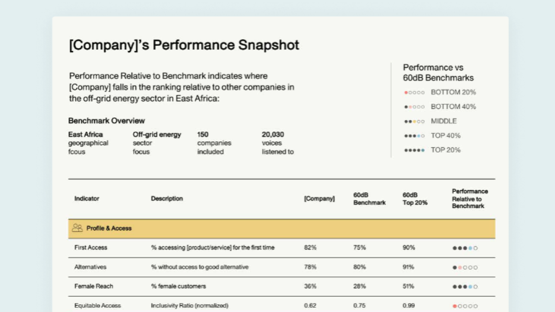This screenshot has height=312, width=555.
Task: Click Equitable Access row performance dots
Action: [x=465, y=306]
